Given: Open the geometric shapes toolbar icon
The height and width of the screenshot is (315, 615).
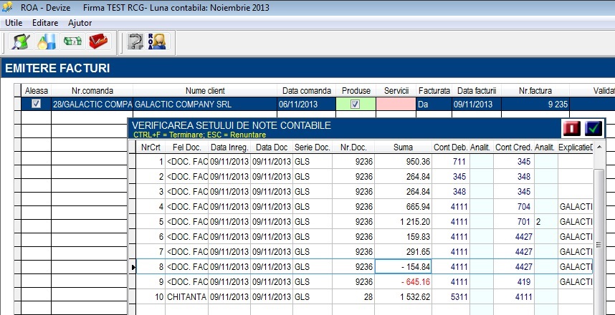Looking at the screenshot, I should 47,42.
